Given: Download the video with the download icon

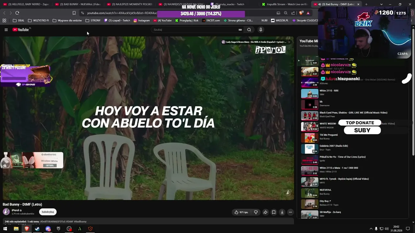Looking at the screenshot, I should click(282, 212).
